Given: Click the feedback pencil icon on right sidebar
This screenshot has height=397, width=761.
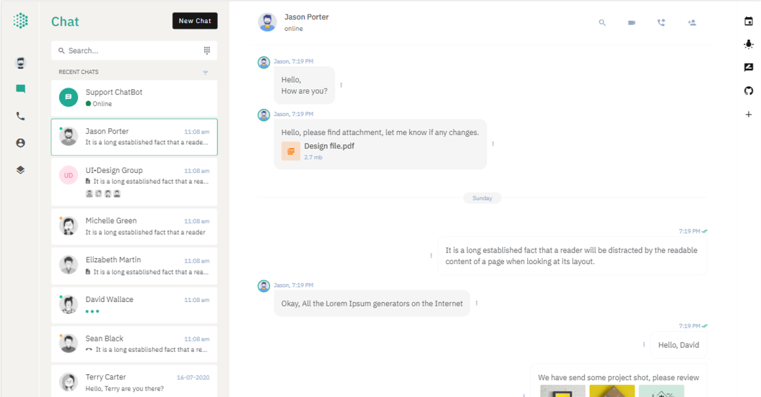Looking at the screenshot, I should point(748,67).
